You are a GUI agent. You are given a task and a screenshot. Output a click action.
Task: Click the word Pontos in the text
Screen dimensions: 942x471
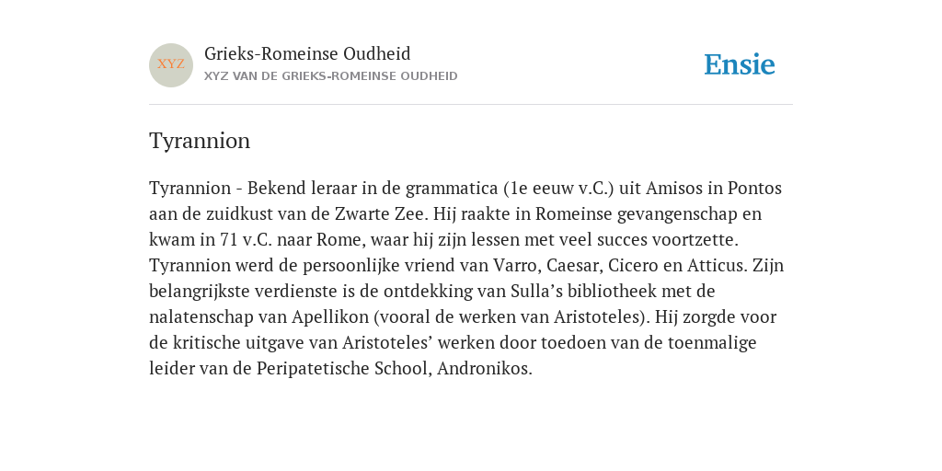pos(754,189)
